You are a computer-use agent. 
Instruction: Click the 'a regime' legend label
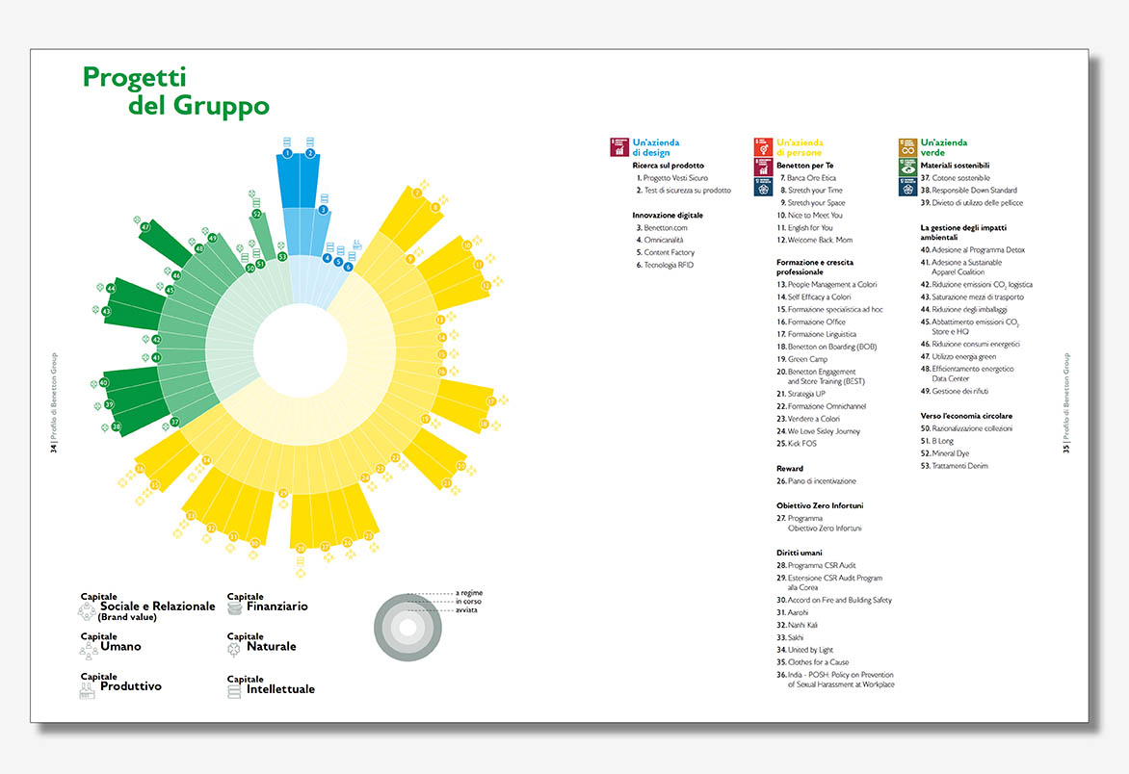[469, 593]
